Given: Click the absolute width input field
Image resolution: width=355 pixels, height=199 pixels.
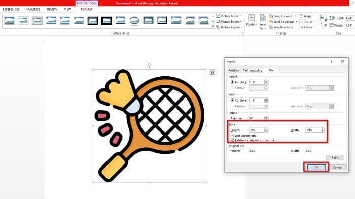Looking at the screenshot, I should click(x=257, y=100).
